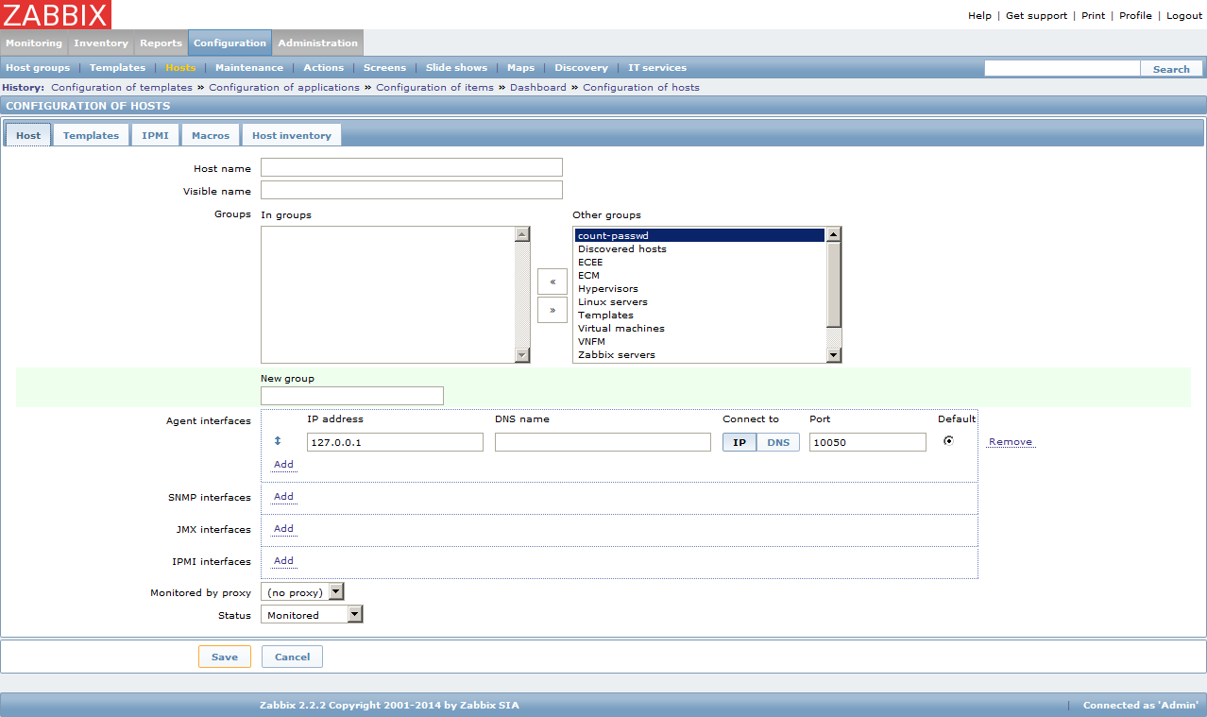Focus the Host name input field
The width and height of the screenshot is (1207, 717).
point(412,167)
